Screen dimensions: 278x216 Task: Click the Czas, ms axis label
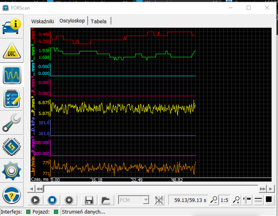tap(39, 179)
